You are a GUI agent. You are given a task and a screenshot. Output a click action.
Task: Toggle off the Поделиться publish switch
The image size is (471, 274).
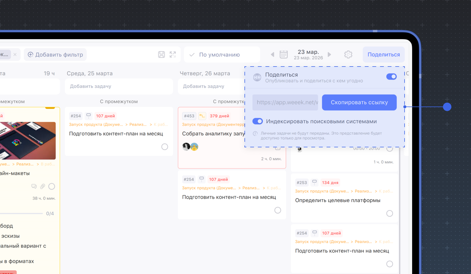[x=391, y=77]
